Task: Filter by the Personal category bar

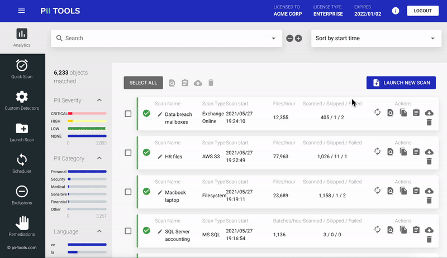Action: coord(87,172)
